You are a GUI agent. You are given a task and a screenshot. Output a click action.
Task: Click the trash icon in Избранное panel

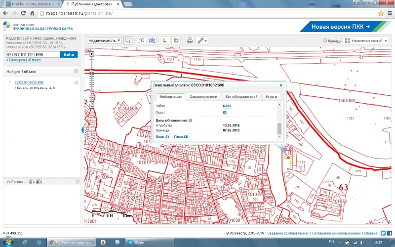pos(78,182)
